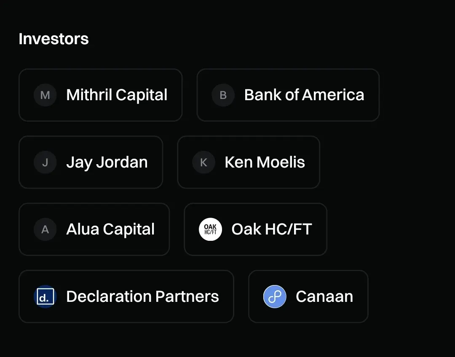Image resolution: width=455 pixels, height=357 pixels.
Task: Click the 'Declaration Partners' name text
Action: (142, 296)
